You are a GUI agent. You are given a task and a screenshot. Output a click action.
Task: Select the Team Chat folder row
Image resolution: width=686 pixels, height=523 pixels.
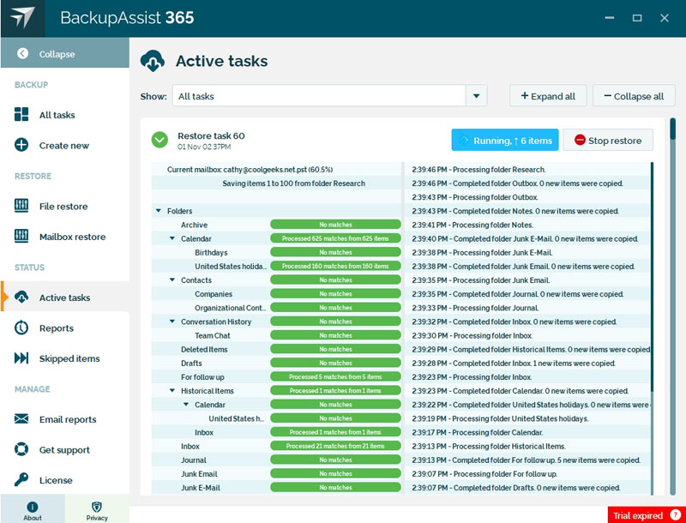pyautogui.click(x=276, y=335)
